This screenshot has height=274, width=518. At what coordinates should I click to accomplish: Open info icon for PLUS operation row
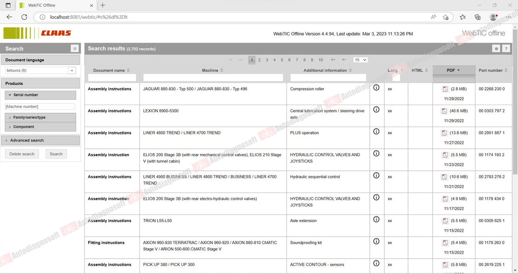pyautogui.click(x=377, y=131)
